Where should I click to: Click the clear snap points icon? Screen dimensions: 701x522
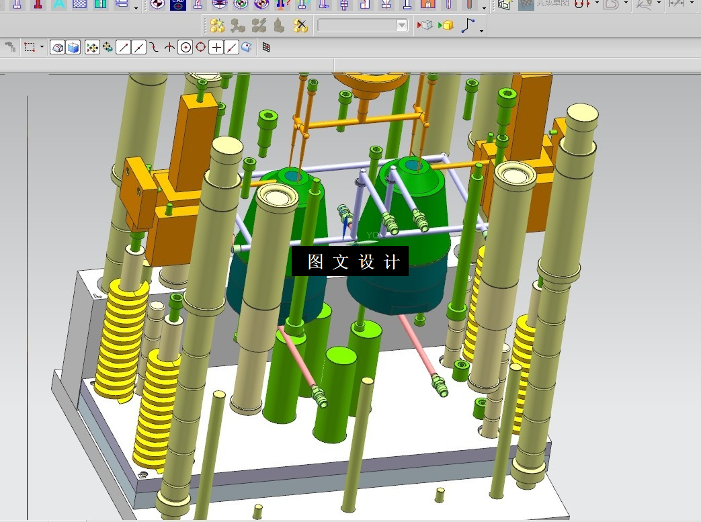pos(108,47)
